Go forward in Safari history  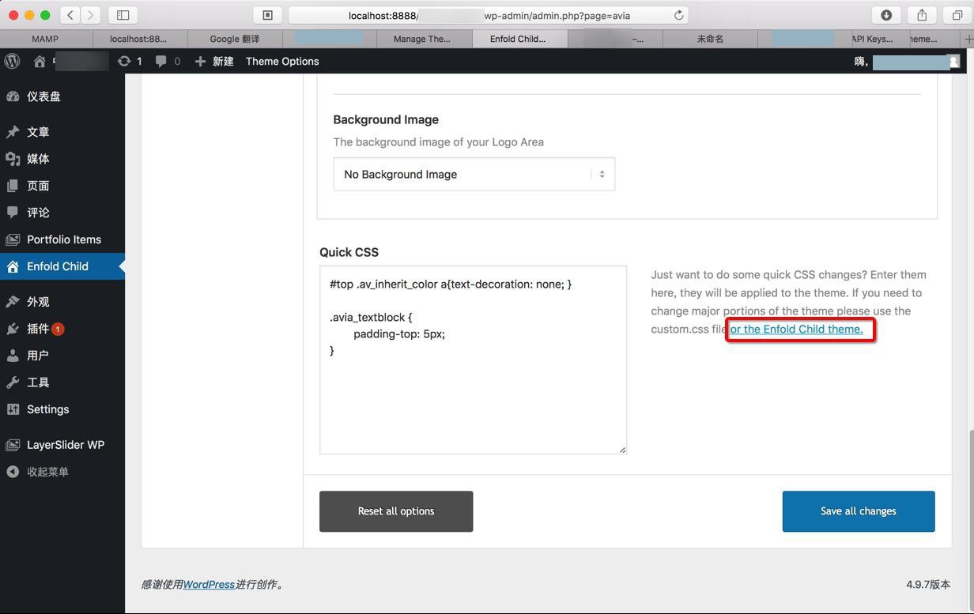[x=91, y=15]
